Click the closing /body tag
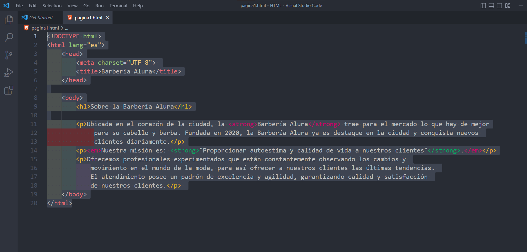The height and width of the screenshot is (252, 527). (x=74, y=194)
